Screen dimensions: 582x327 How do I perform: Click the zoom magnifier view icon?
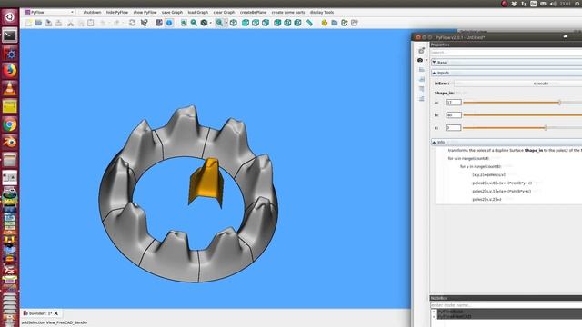point(219,23)
